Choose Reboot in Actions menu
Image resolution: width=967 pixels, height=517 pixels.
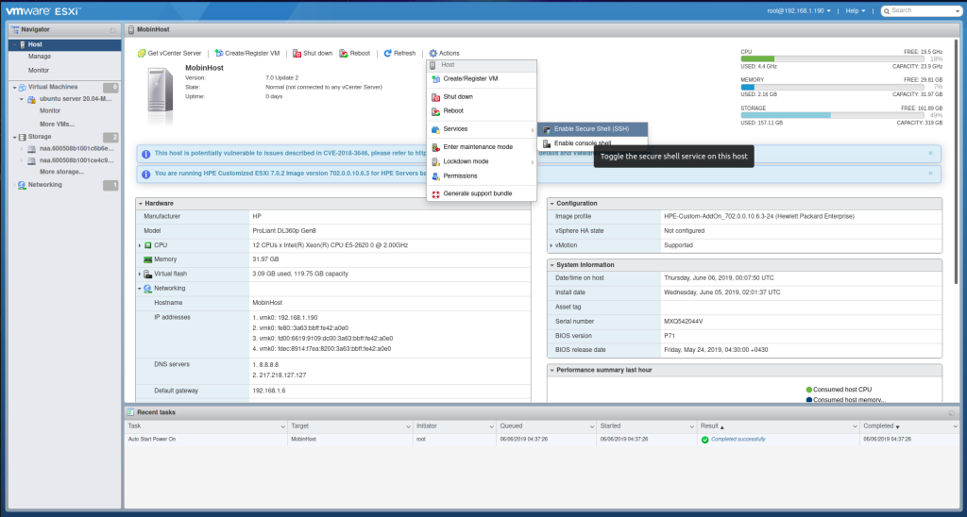point(482,111)
